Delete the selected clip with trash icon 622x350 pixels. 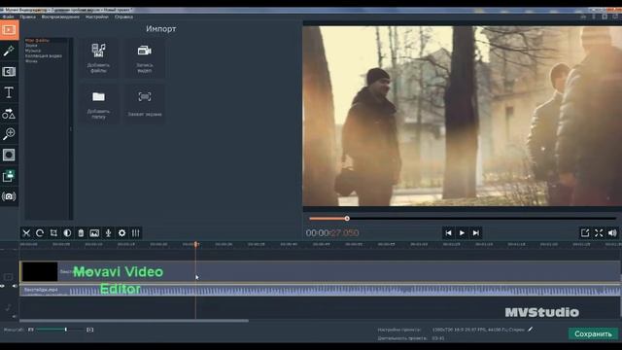click(x=81, y=233)
